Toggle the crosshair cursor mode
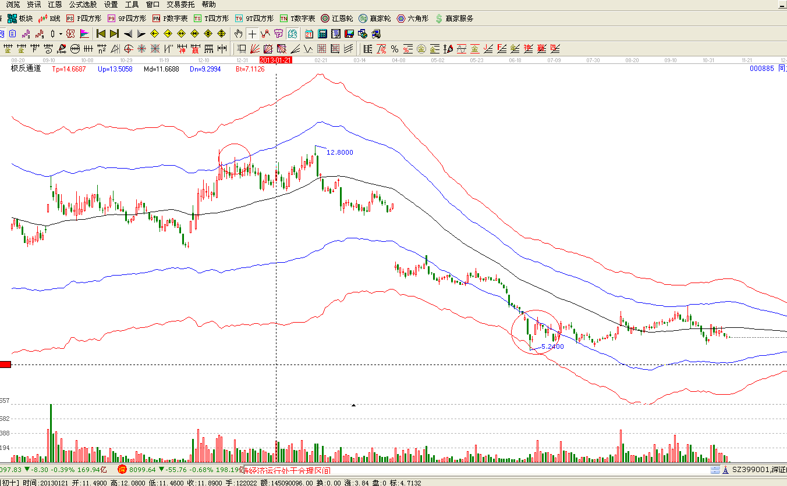 pos(252,34)
